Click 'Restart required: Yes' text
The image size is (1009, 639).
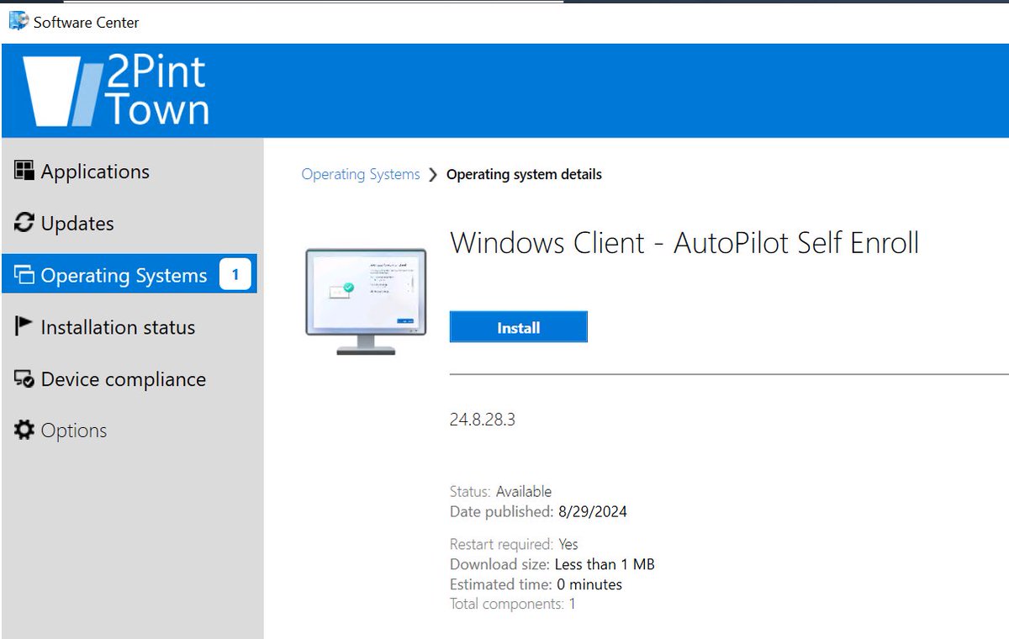pos(514,544)
